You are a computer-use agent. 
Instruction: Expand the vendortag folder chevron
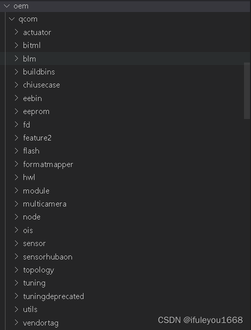click(x=16, y=322)
